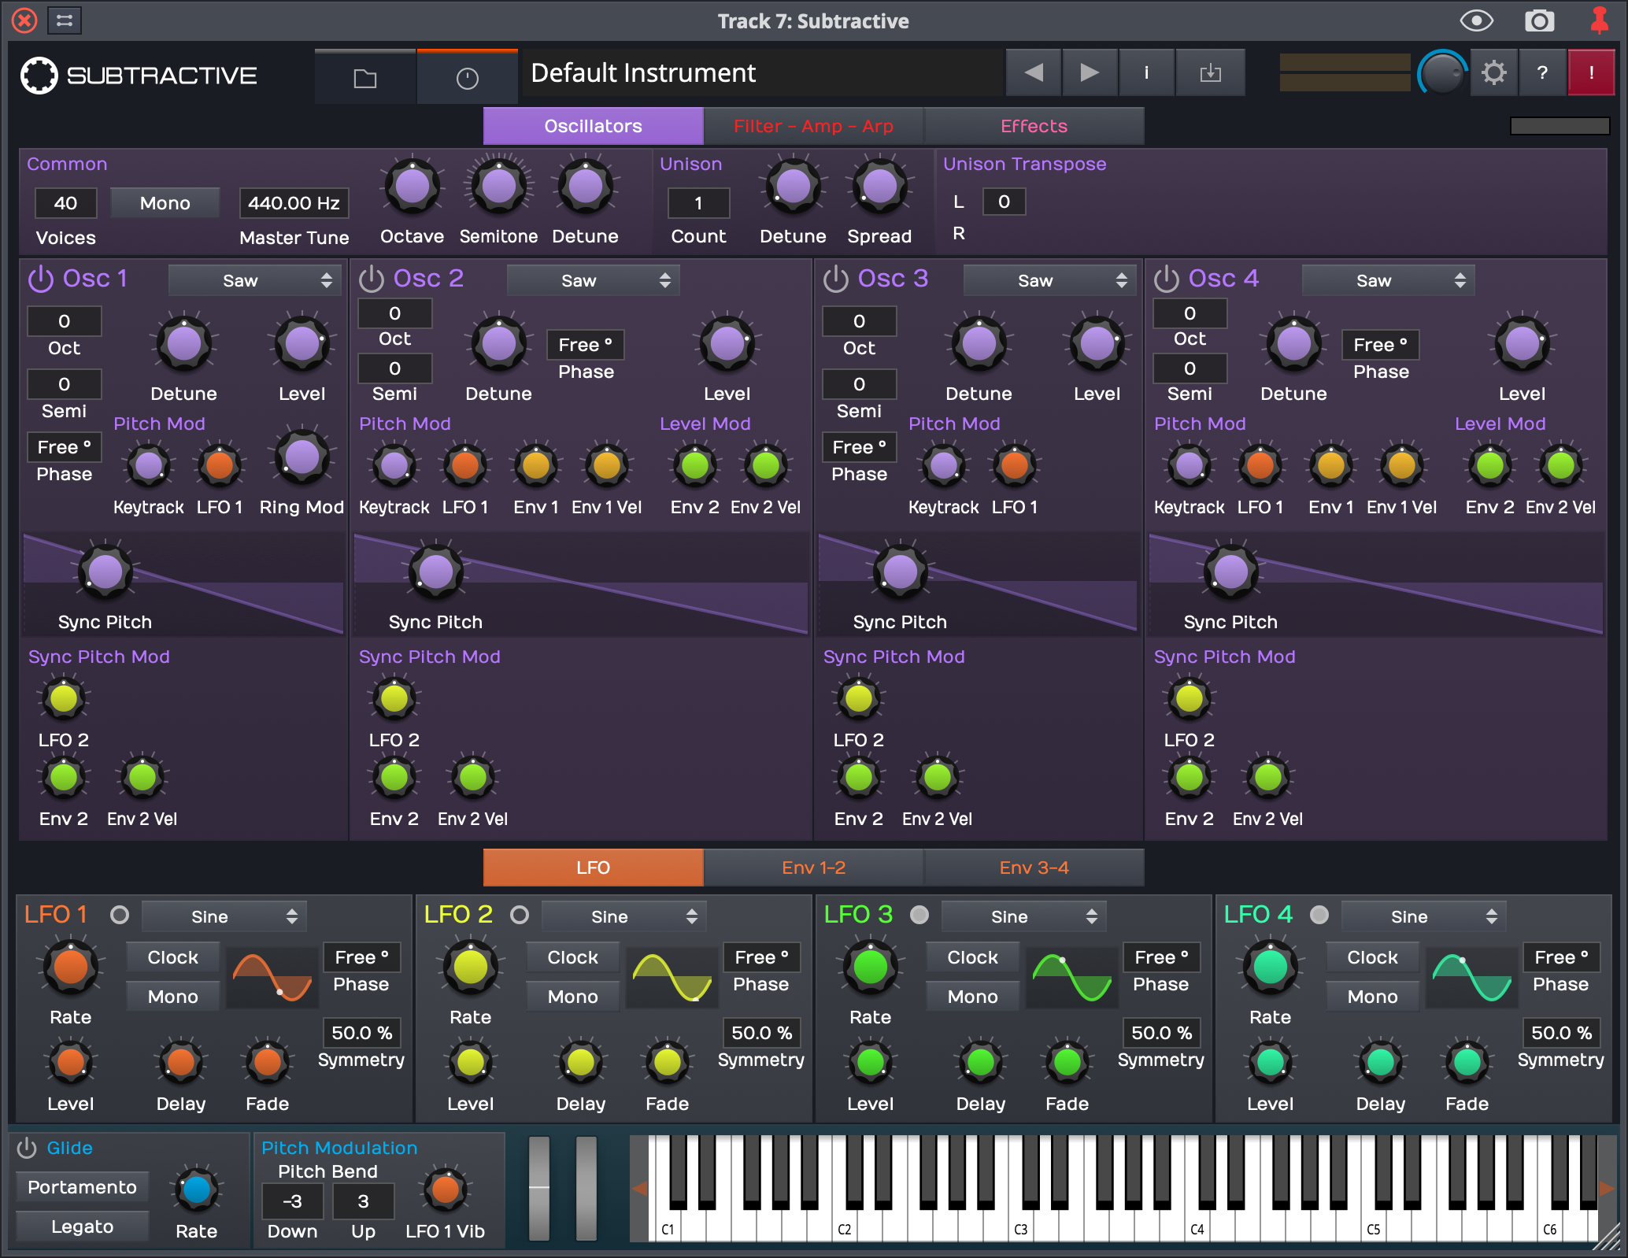Click the clock icon tab beside folder
1628x1258 pixels.
467,77
